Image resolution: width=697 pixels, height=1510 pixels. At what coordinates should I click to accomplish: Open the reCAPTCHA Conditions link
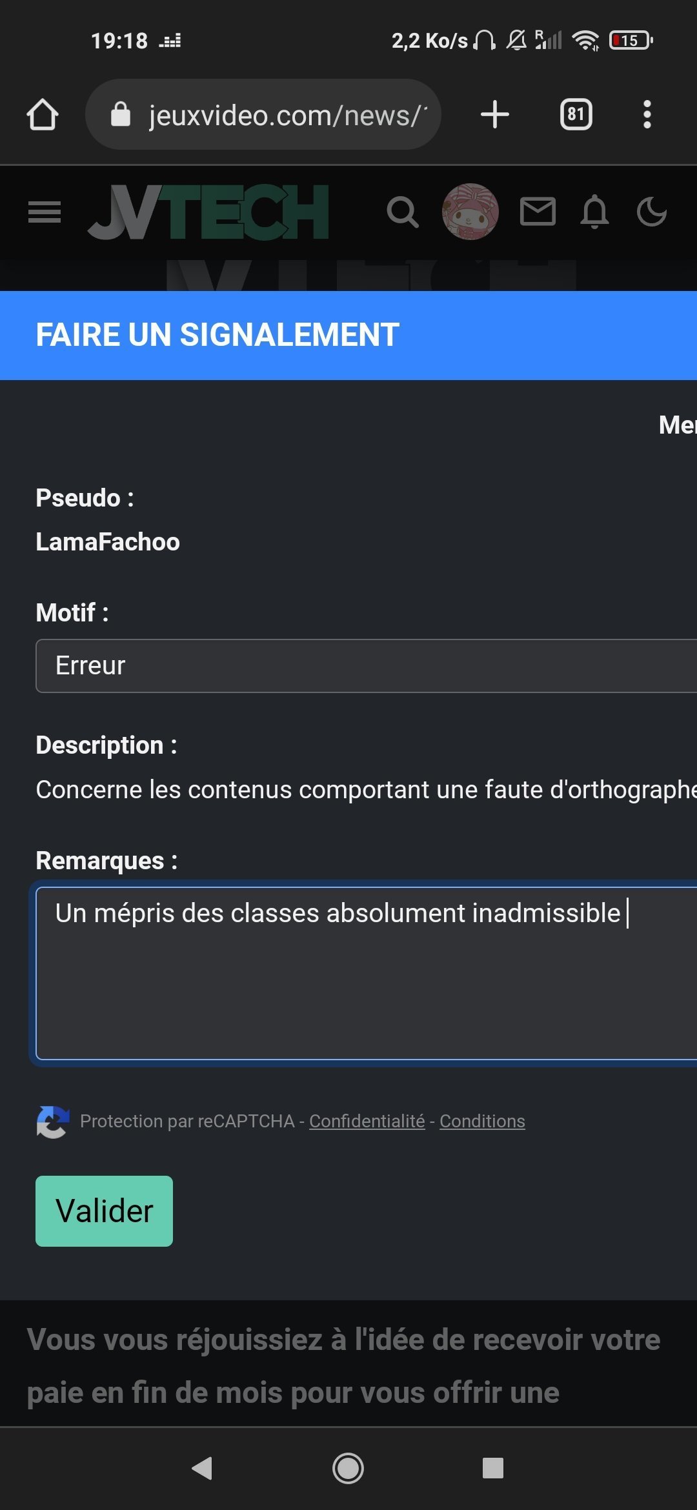482,1122
